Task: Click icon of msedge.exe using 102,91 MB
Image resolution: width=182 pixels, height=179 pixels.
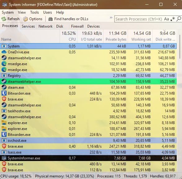Action: tap(4, 64)
